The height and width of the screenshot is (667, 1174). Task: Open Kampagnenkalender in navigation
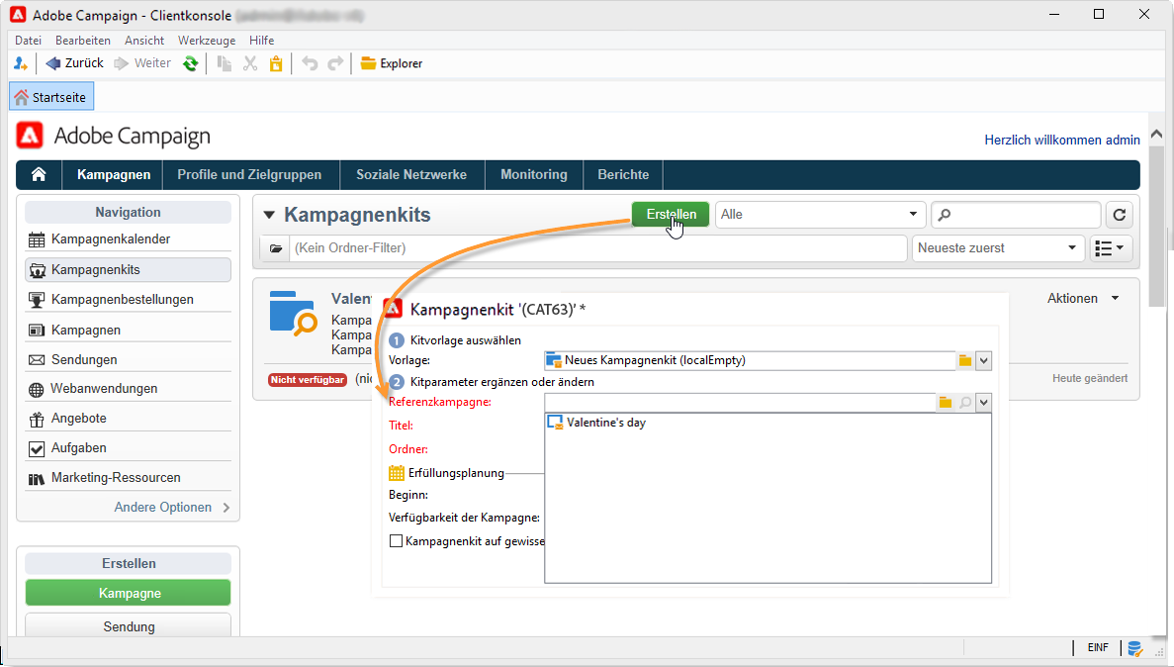[128, 239]
